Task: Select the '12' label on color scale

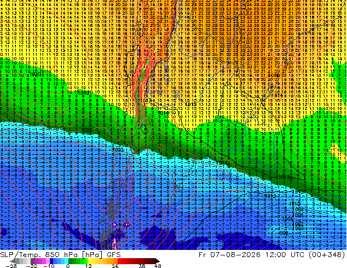Action: [89, 266]
